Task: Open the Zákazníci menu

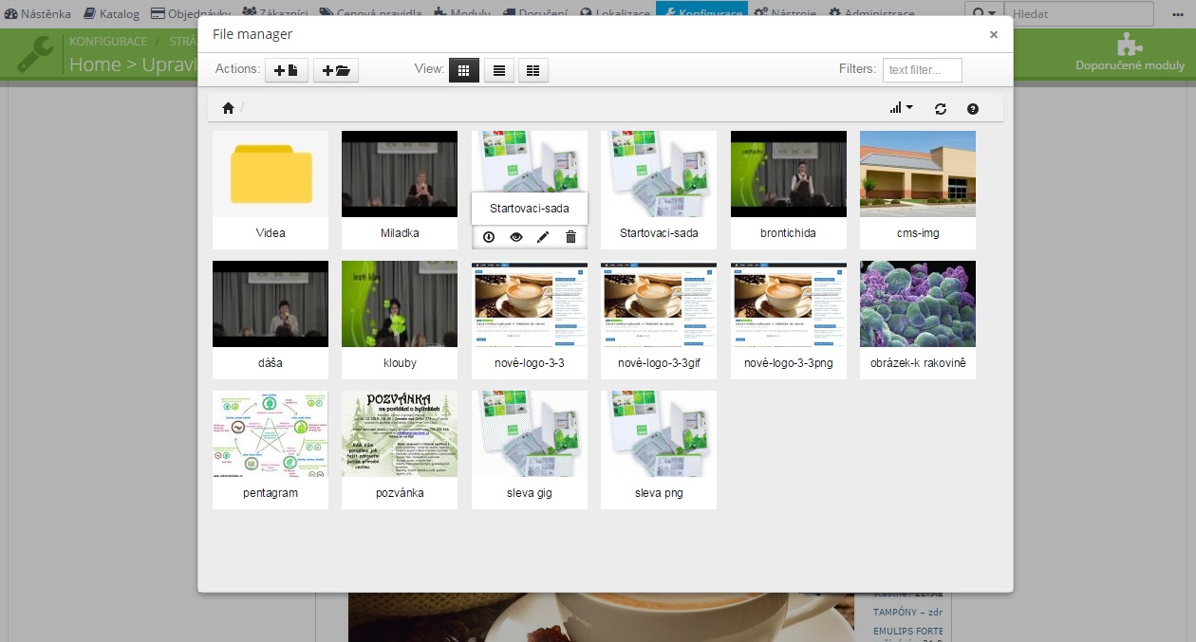Action: (275, 13)
